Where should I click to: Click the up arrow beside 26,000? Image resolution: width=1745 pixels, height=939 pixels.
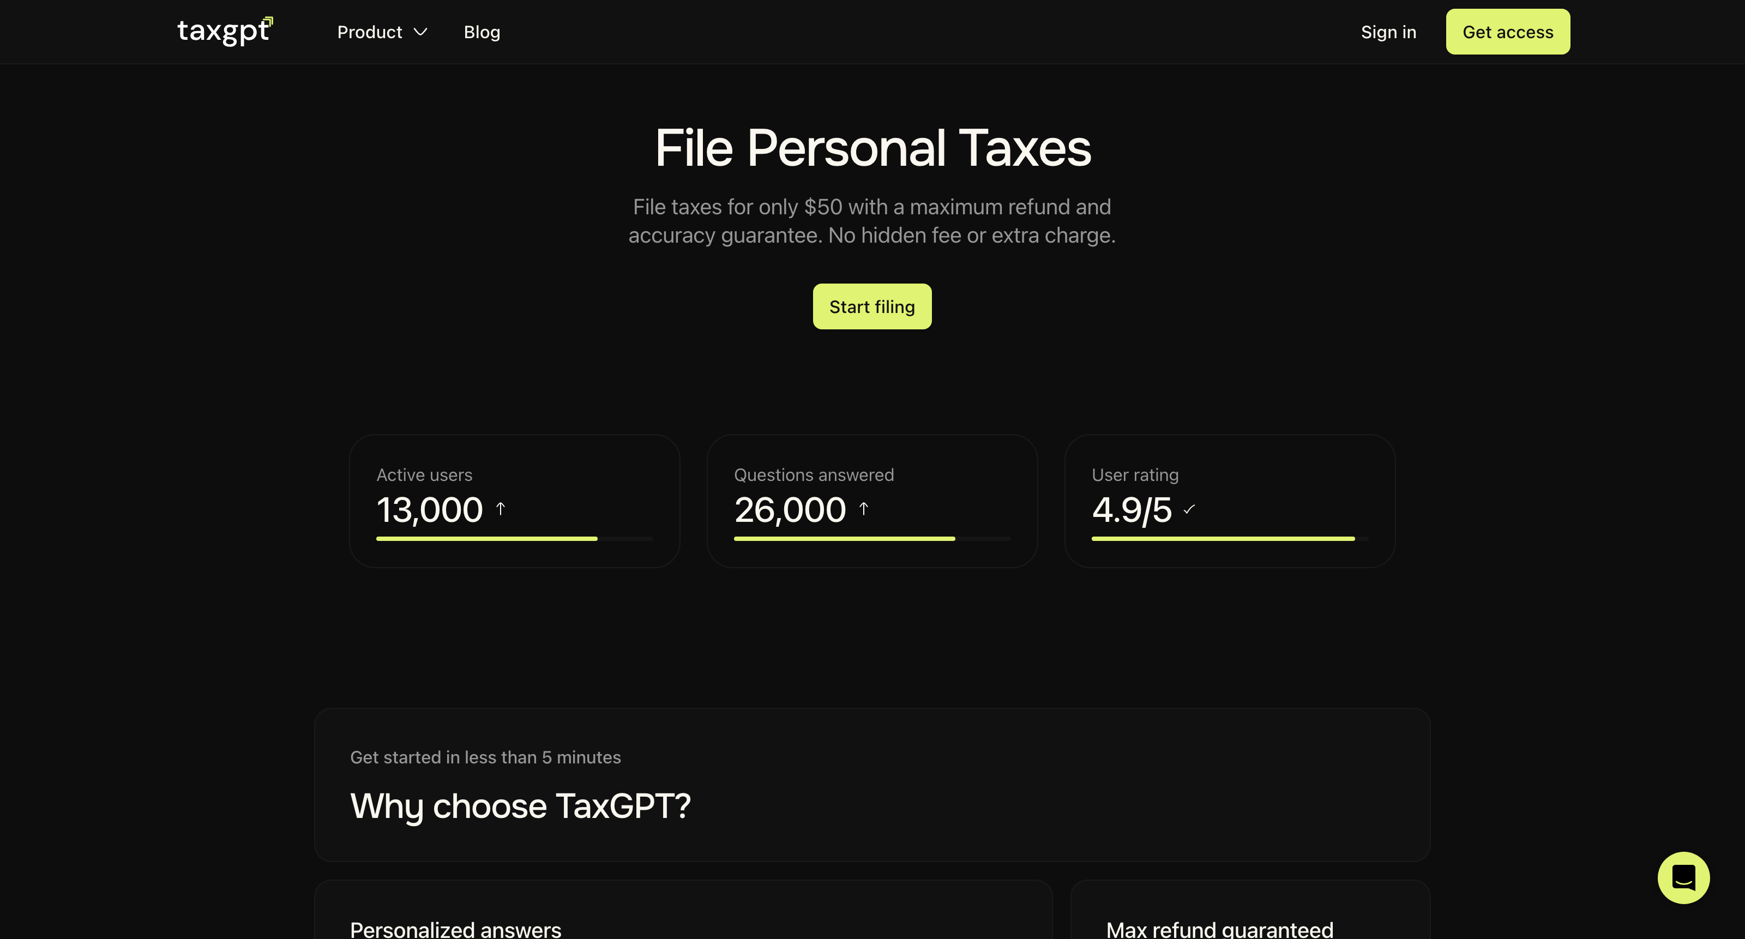pos(864,509)
